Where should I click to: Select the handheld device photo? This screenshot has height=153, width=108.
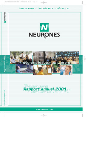(x=56, y=67)
